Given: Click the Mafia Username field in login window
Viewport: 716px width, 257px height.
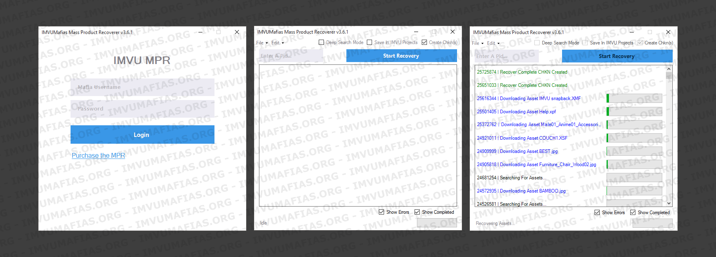Looking at the screenshot, I should [x=142, y=87].
